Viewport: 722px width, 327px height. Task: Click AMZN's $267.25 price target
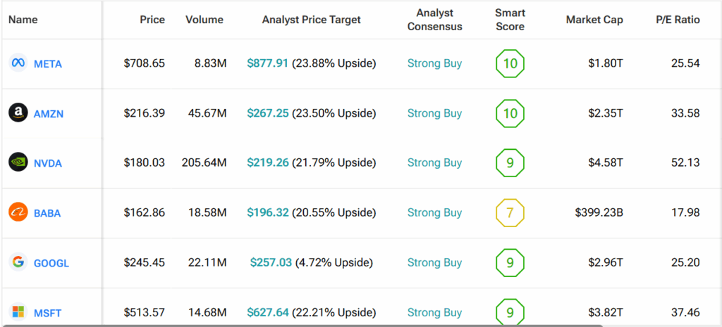(268, 113)
